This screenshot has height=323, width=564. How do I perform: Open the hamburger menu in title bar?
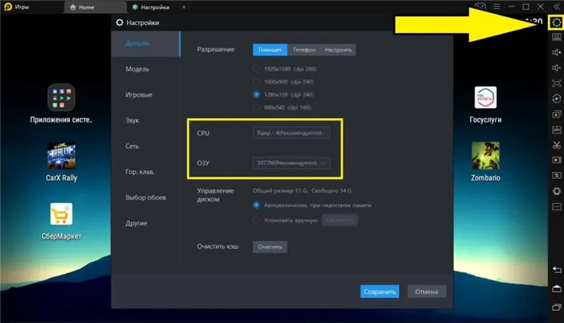[497, 6]
